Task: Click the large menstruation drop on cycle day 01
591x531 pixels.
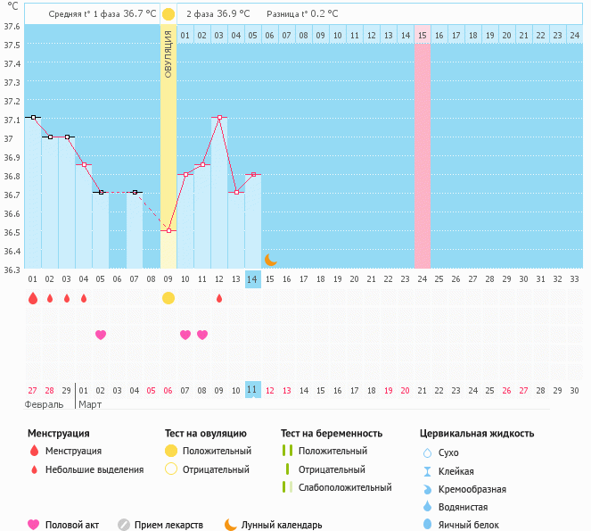Action: click(33, 298)
